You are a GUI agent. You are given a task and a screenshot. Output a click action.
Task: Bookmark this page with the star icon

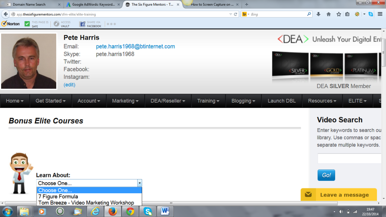[x=339, y=14]
